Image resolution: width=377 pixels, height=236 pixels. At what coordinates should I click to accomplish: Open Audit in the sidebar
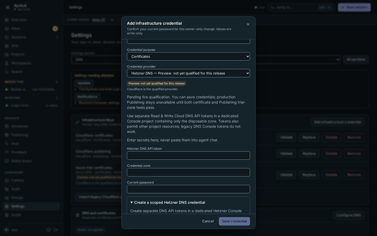(31, 189)
